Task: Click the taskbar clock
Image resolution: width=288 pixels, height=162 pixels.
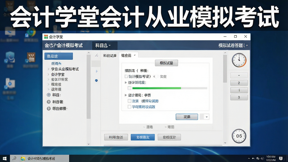Action: point(271,158)
